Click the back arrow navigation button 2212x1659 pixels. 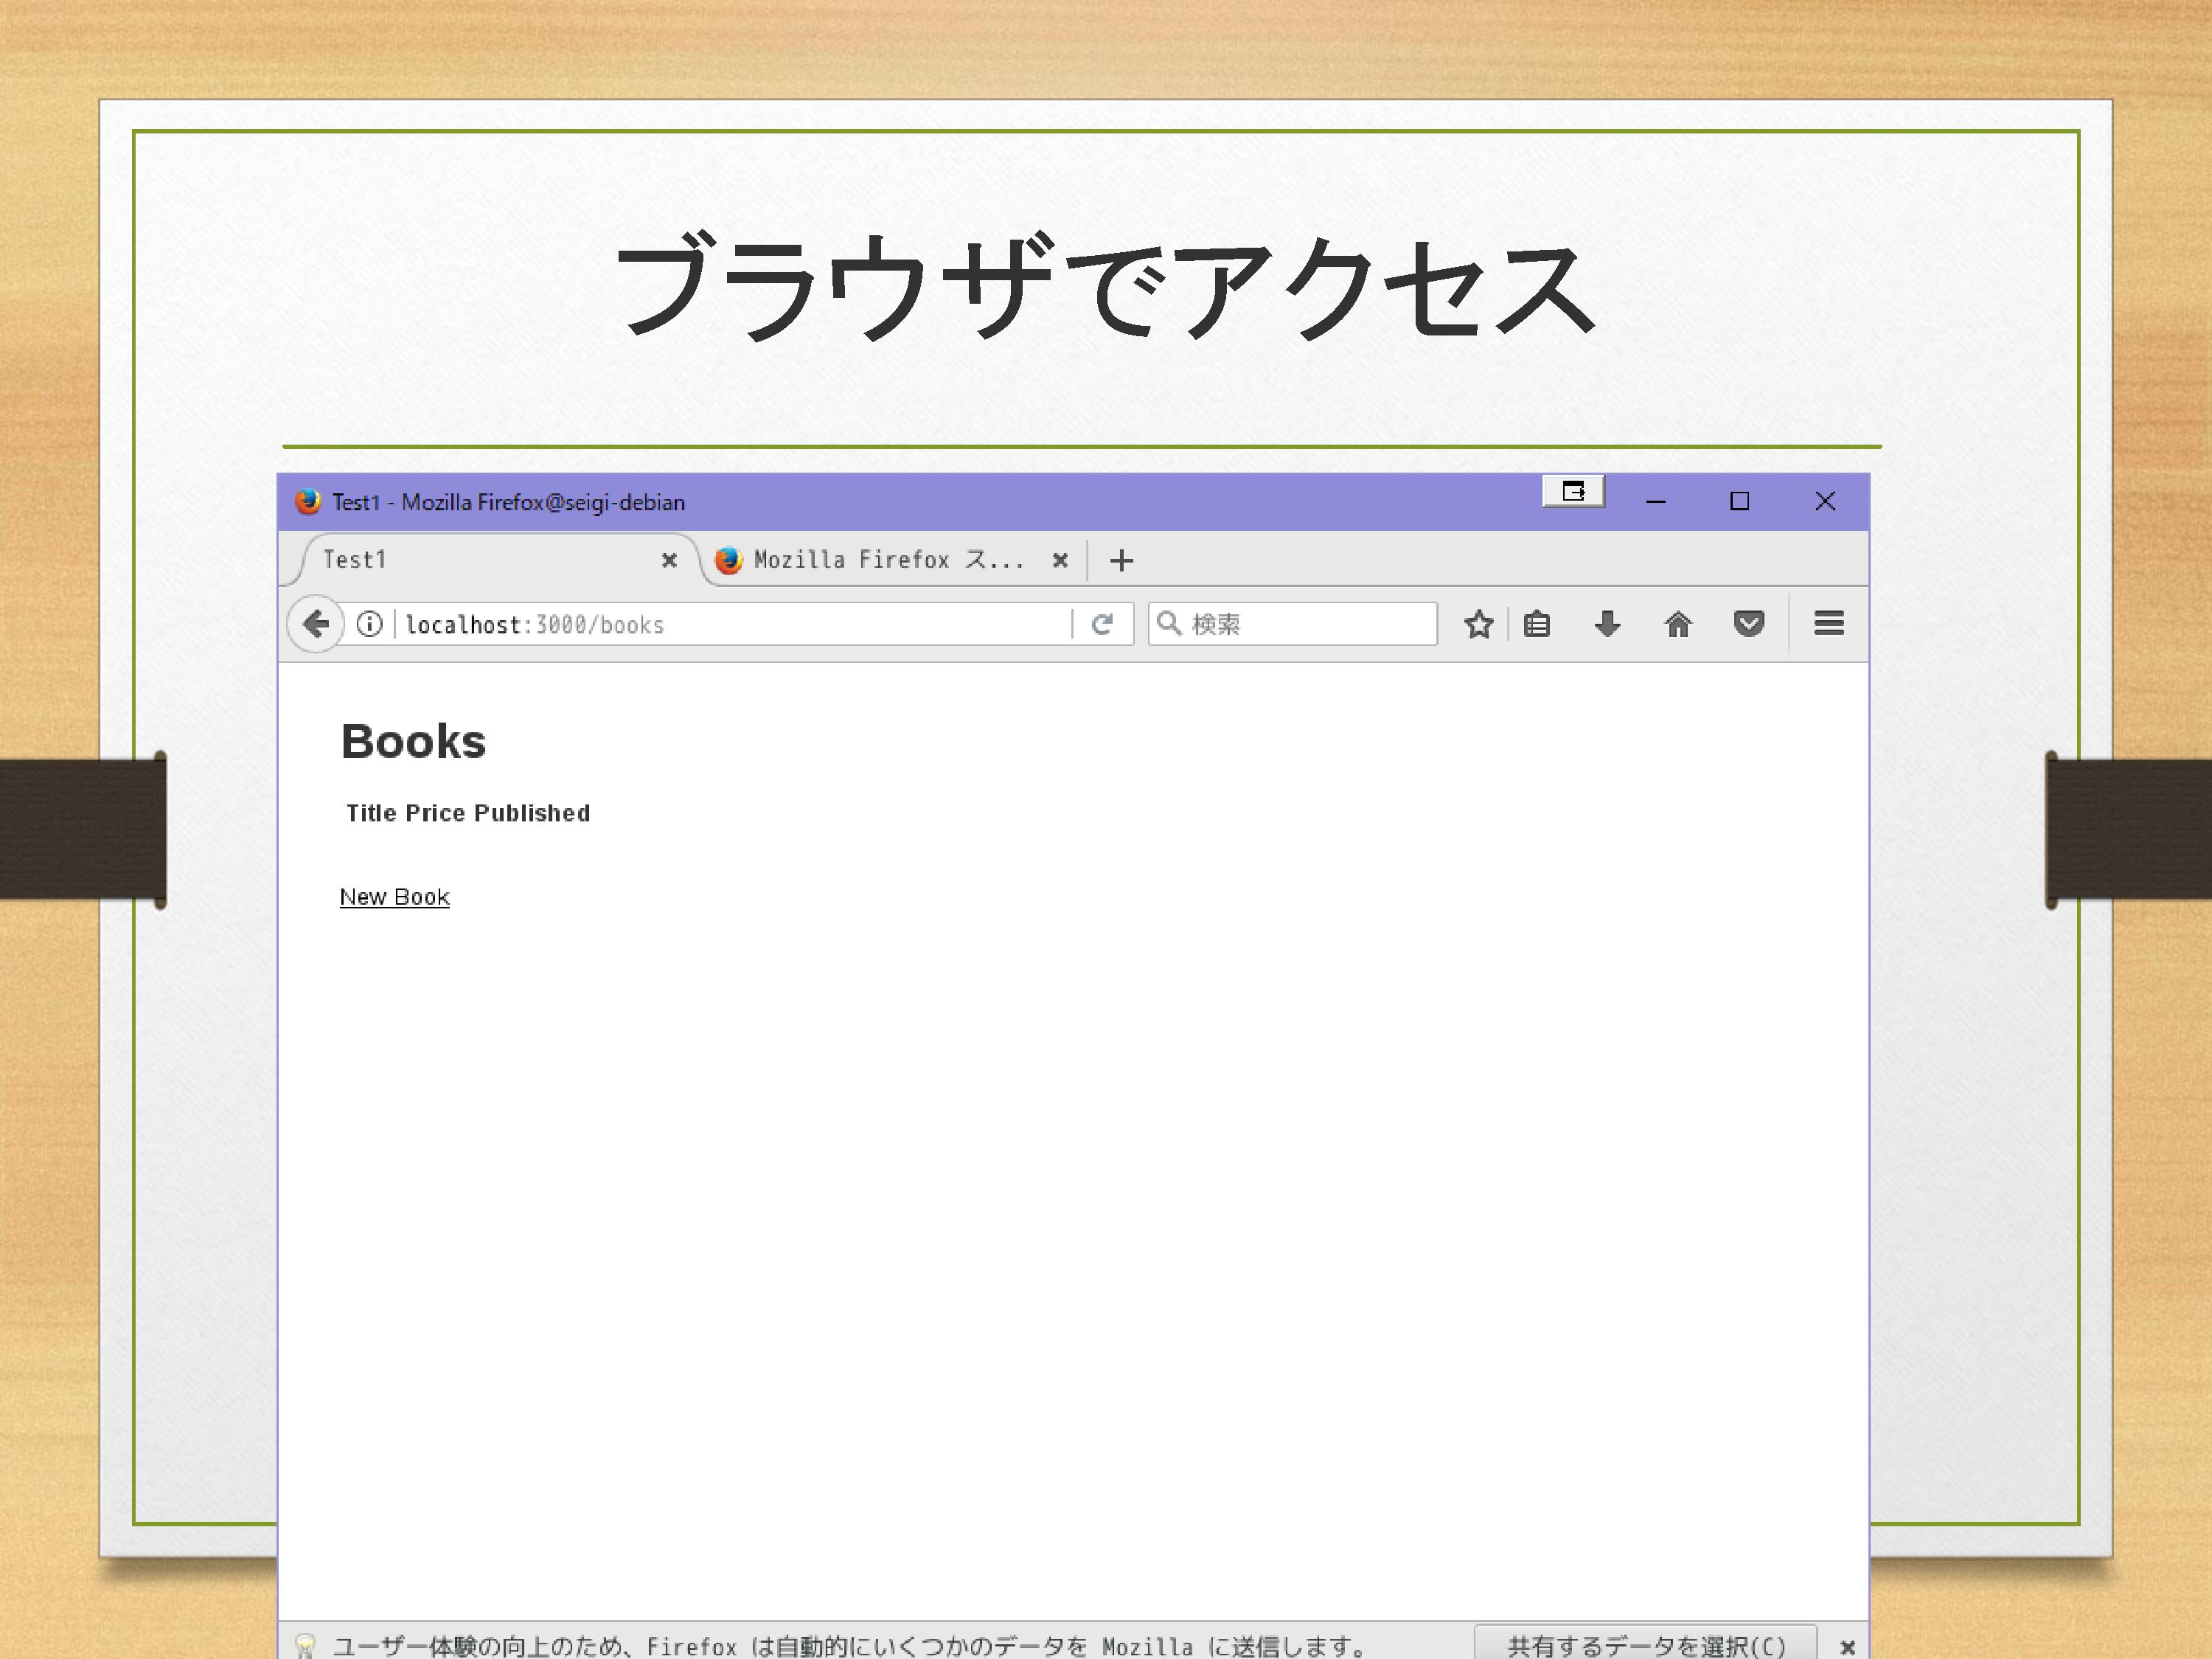(x=316, y=624)
